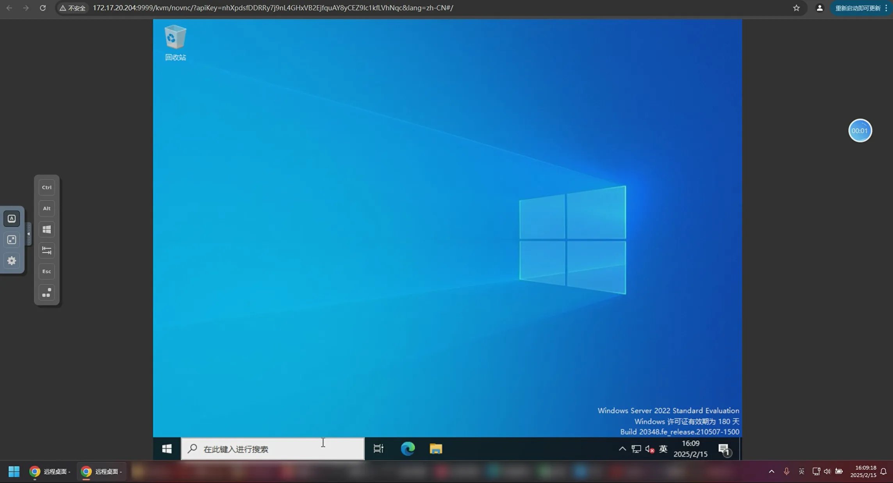Viewport: 893px width, 483px height.
Task: Click the remote taskbar search box
Action: click(273, 449)
